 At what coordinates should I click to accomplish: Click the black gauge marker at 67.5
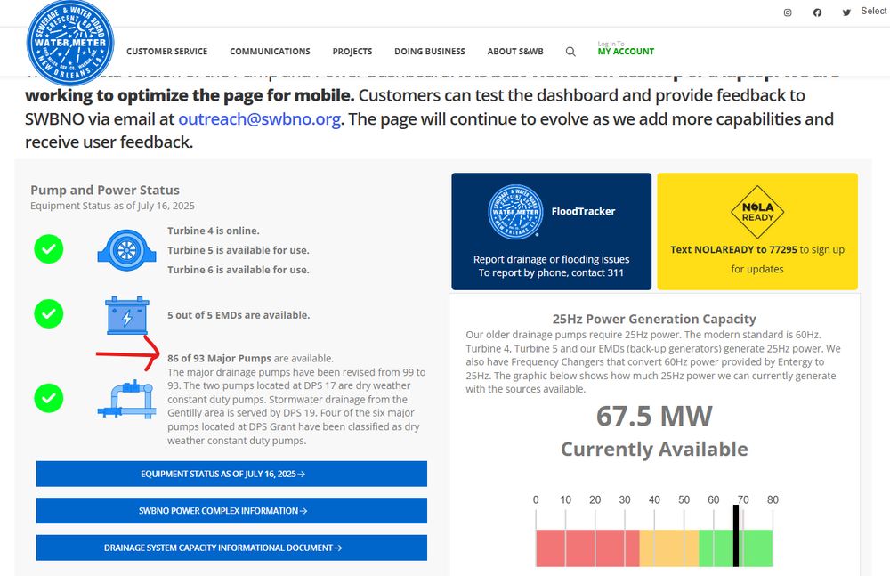[736, 536]
